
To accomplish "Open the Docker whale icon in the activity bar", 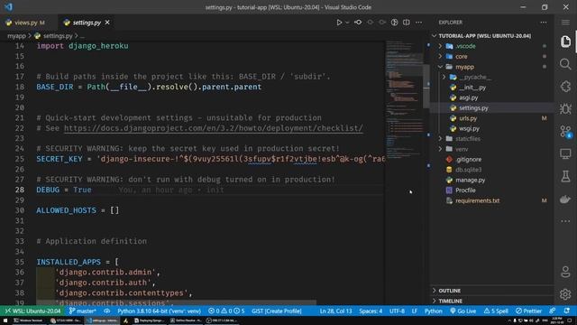I will click(x=565, y=199).
